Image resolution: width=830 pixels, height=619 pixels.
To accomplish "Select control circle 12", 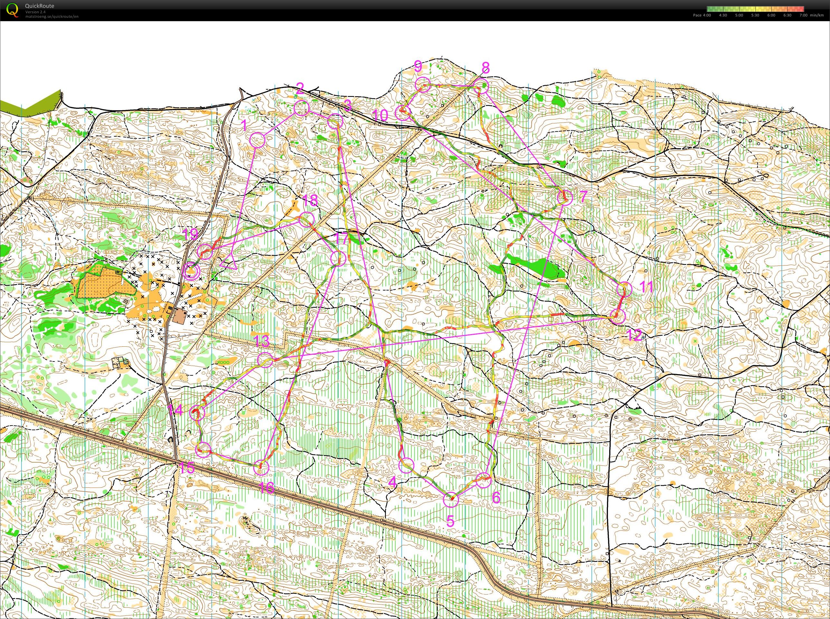I will (618, 316).
